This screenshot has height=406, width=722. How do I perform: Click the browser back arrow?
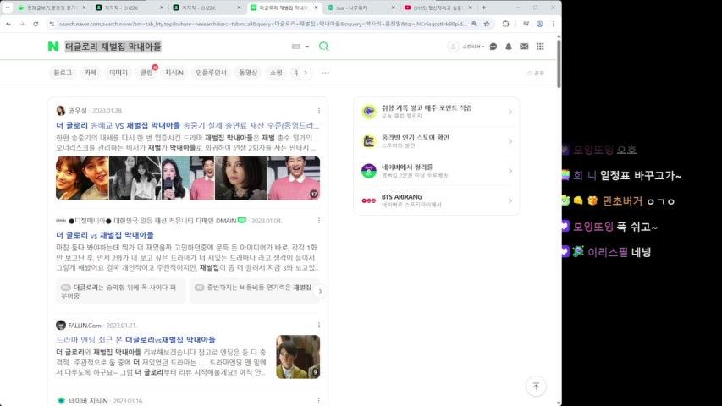pos(8,24)
